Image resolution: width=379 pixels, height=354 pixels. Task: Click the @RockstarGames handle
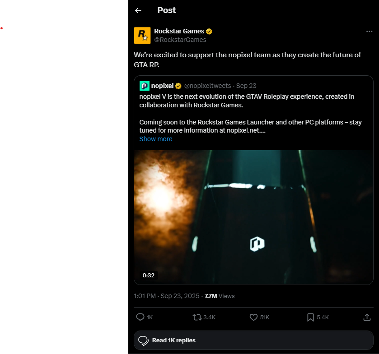click(180, 40)
